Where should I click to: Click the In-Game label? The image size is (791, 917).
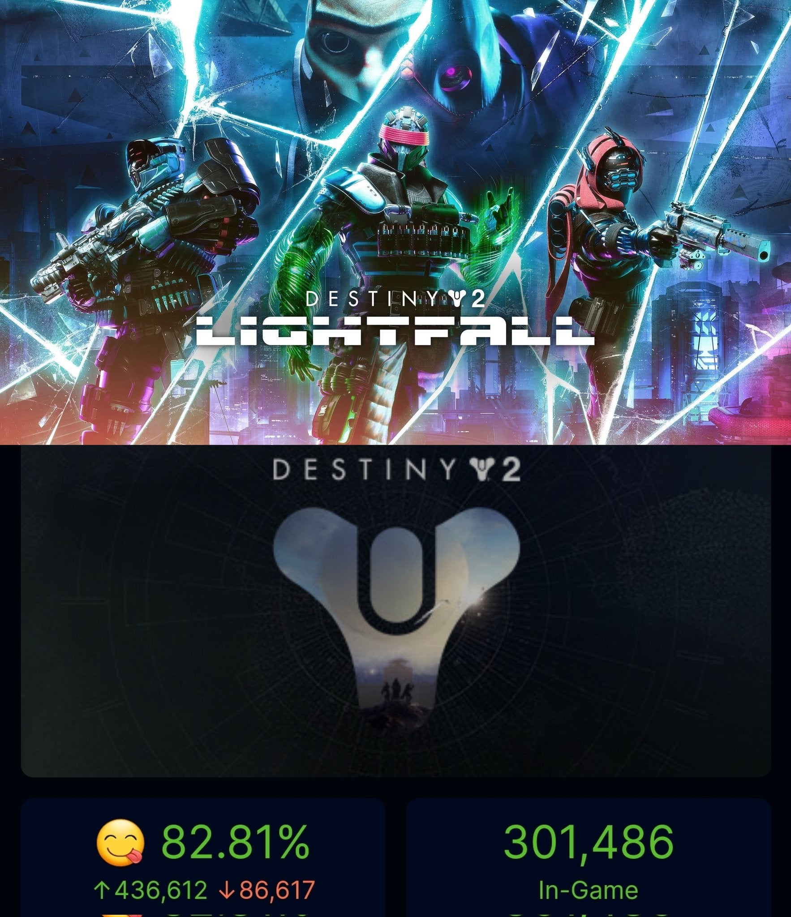(x=589, y=890)
